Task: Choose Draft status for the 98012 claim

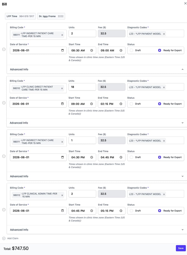Action: [x=131, y=211]
